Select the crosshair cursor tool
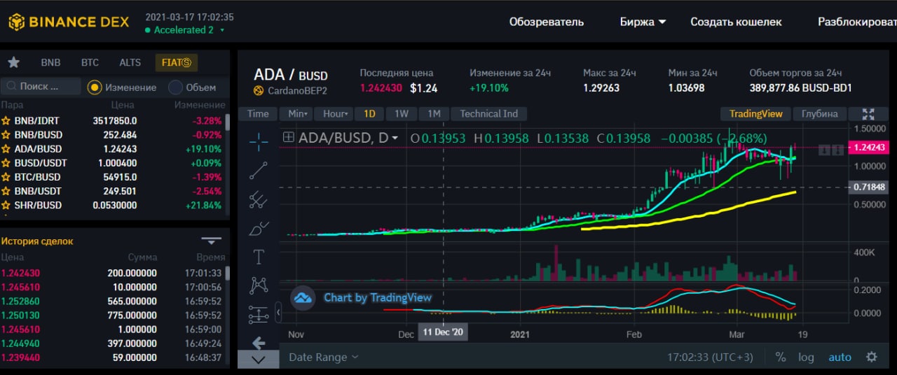 [259, 143]
